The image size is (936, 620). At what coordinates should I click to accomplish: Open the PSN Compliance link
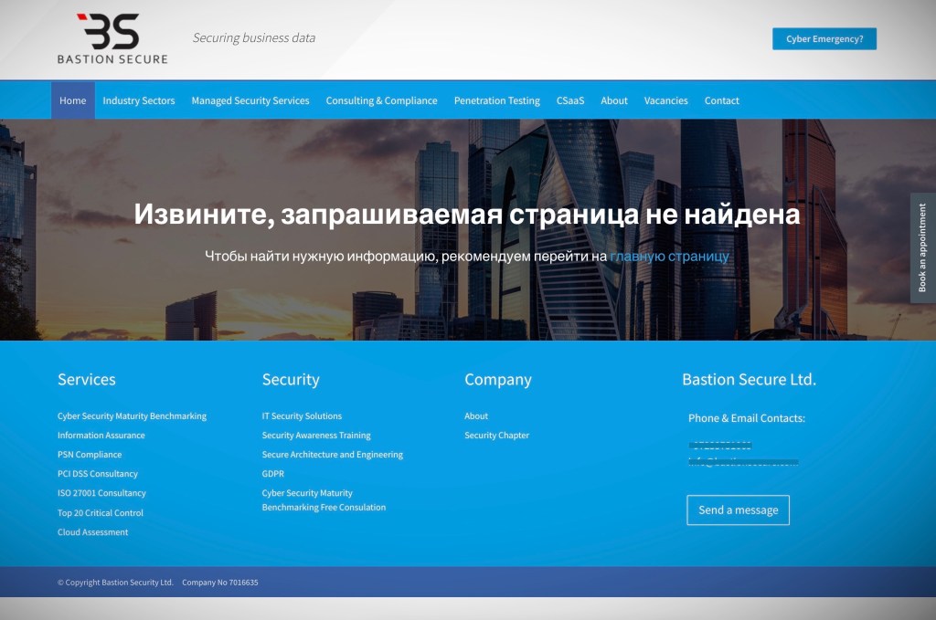coord(90,454)
